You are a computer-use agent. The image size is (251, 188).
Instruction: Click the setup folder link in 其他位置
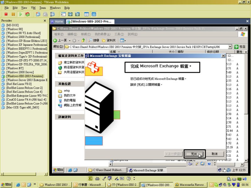67,91
